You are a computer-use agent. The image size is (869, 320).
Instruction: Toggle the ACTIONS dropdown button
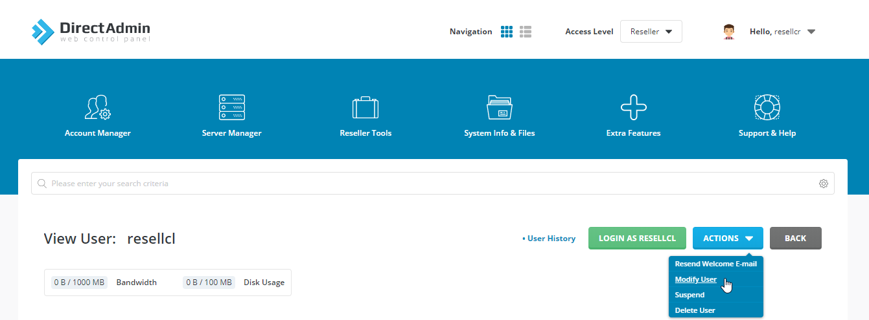[728, 238]
